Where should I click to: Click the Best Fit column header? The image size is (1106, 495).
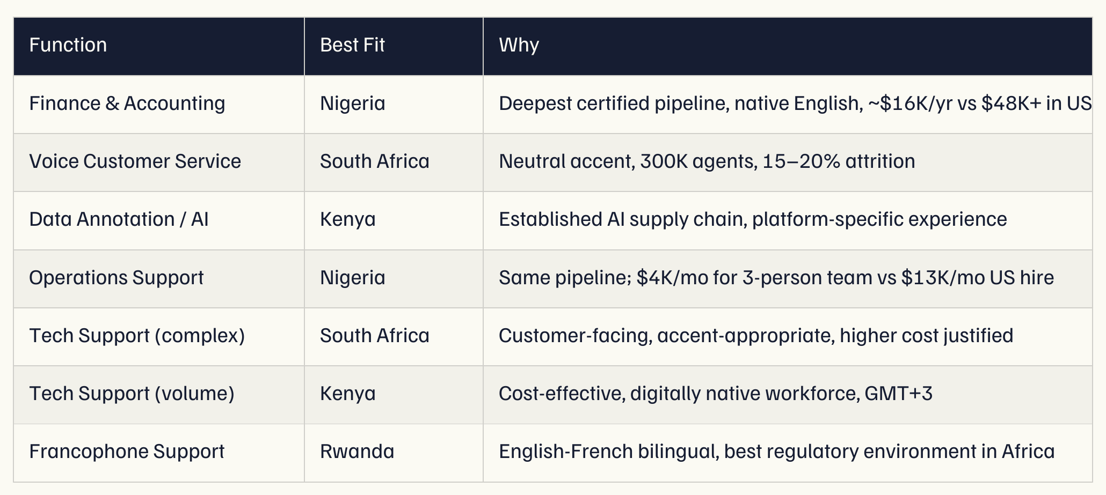[394, 46]
